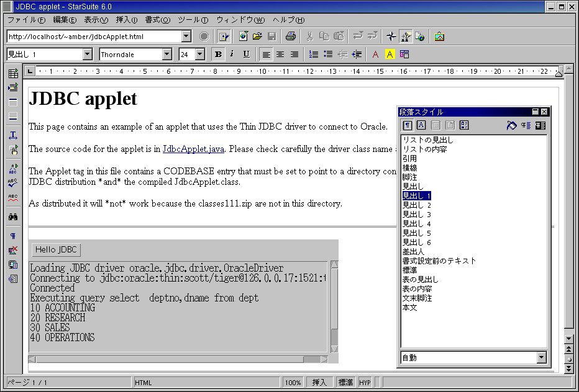Screen dimensions: 579x392
Task: Set right text alignment
Action: [x=294, y=55]
